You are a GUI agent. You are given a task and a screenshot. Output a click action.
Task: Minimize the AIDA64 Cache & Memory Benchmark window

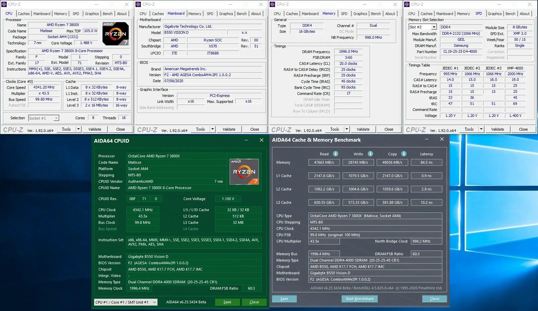coord(427,139)
